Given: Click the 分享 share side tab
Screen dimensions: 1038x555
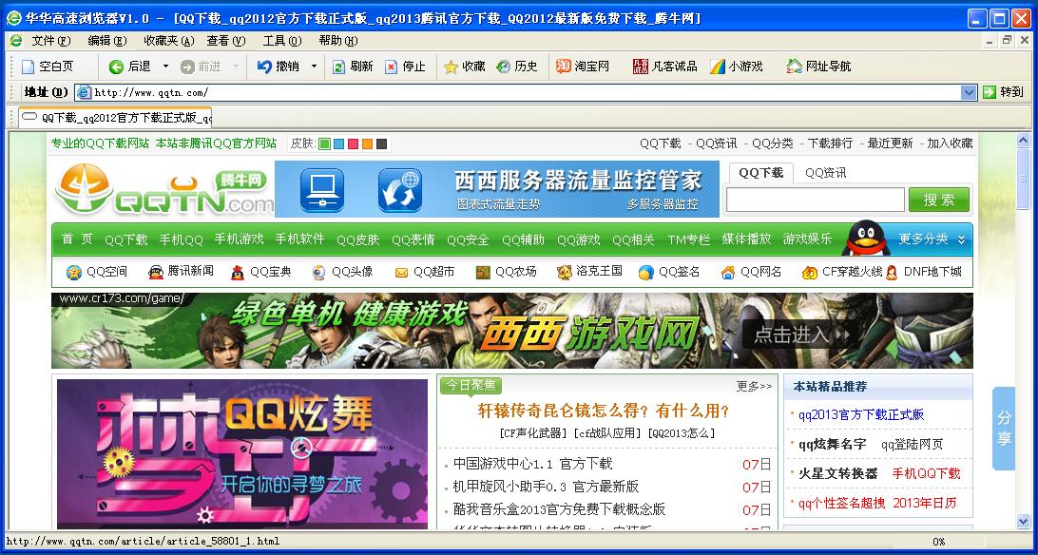Looking at the screenshot, I should click(x=1004, y=428).
